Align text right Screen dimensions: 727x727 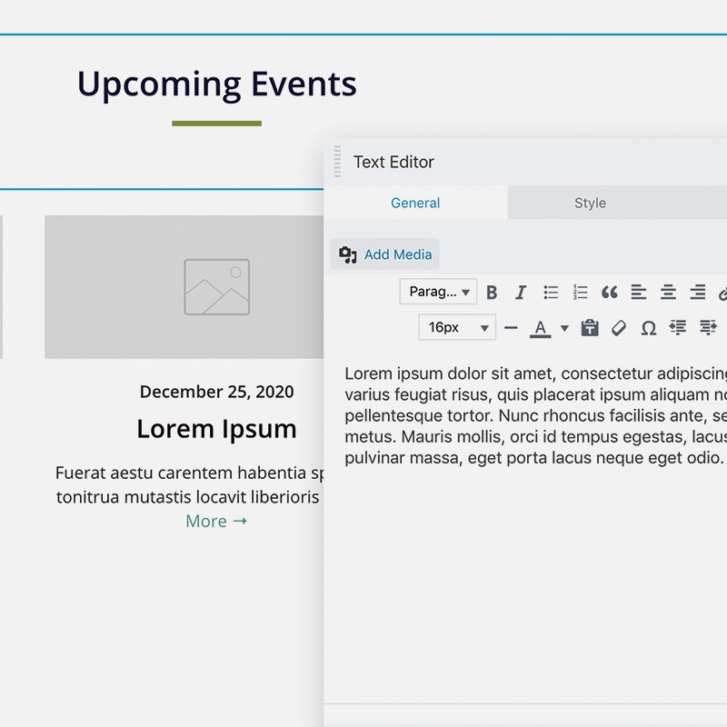tap(697, 293)
